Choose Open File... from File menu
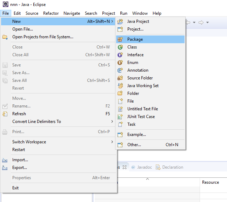This screenshot has width=227, height=202. [58, 29]
